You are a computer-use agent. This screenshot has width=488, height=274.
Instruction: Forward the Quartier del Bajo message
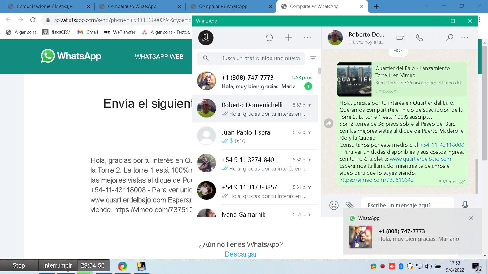pyautogui.click(x=328, y=123)
